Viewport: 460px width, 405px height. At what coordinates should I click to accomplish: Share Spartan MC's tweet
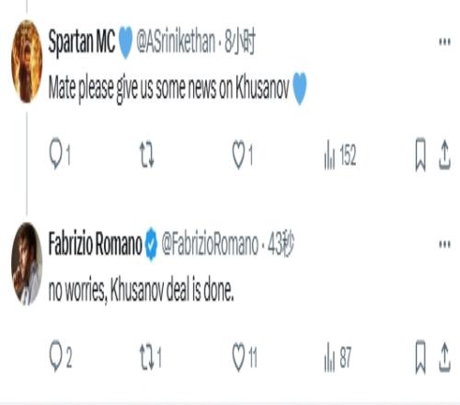(444, 155)
